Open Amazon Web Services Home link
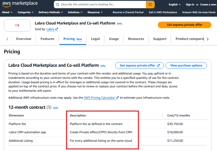This screenshot has width=217, height=151. (x=199, y=12)
